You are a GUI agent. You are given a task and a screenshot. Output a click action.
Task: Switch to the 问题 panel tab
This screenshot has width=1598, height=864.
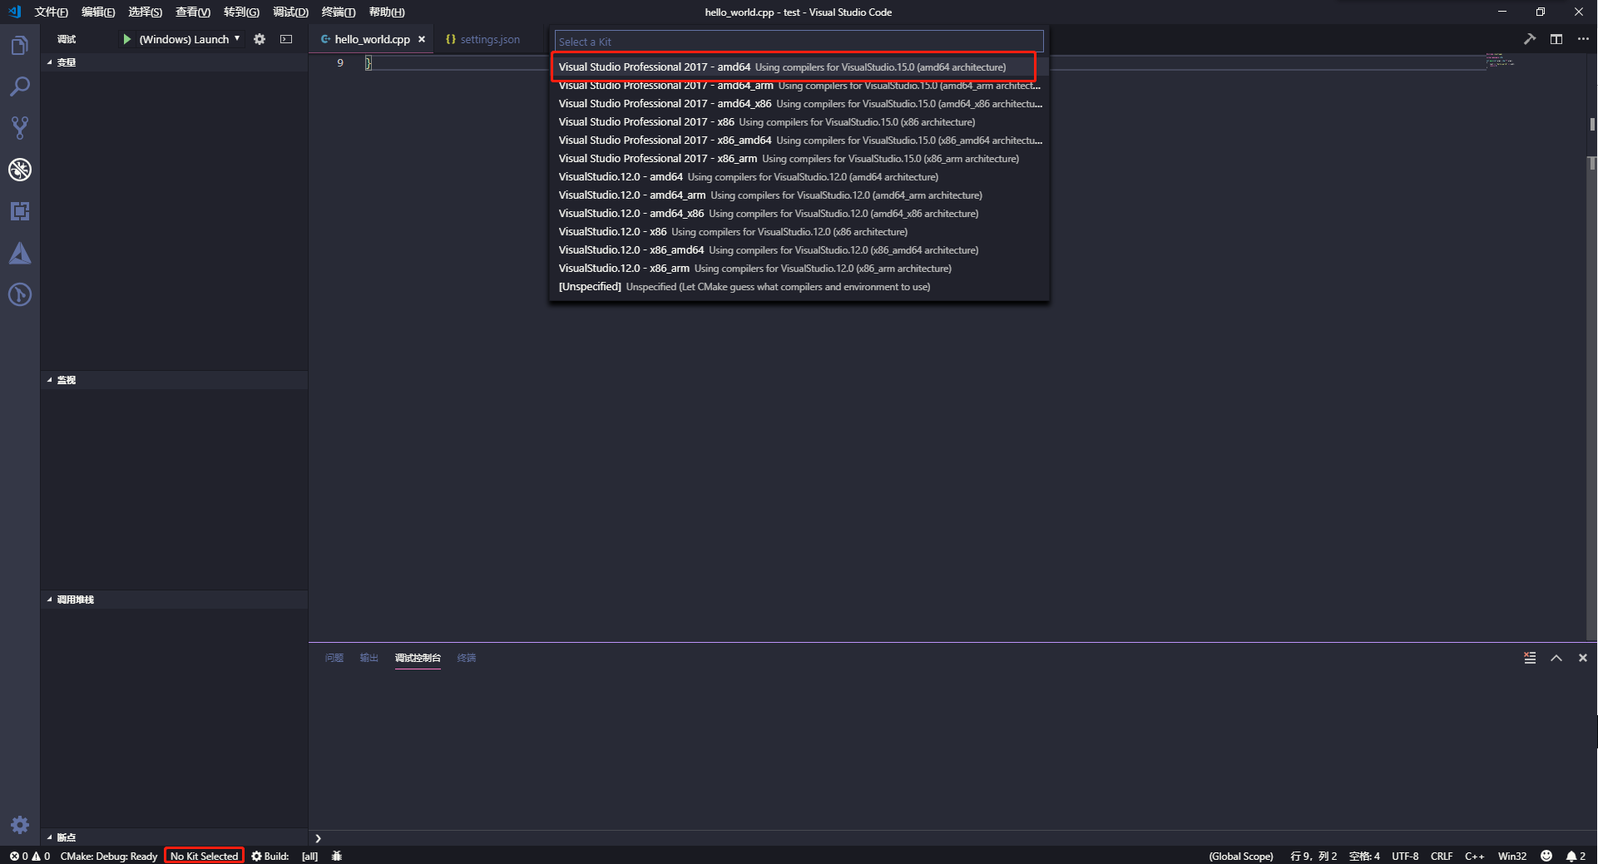click(334, 658)
